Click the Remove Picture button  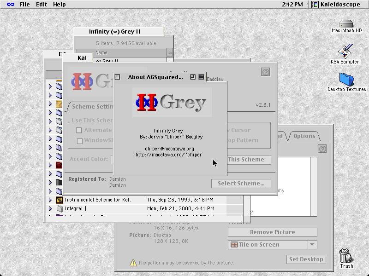tap(272, 232)
